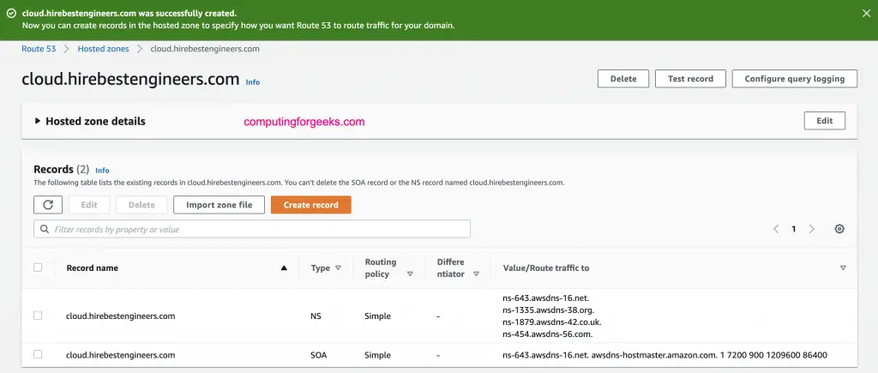Click NS record name cloud.hirebestengineers.com
878x373 pixels.
tap(120, 316)
